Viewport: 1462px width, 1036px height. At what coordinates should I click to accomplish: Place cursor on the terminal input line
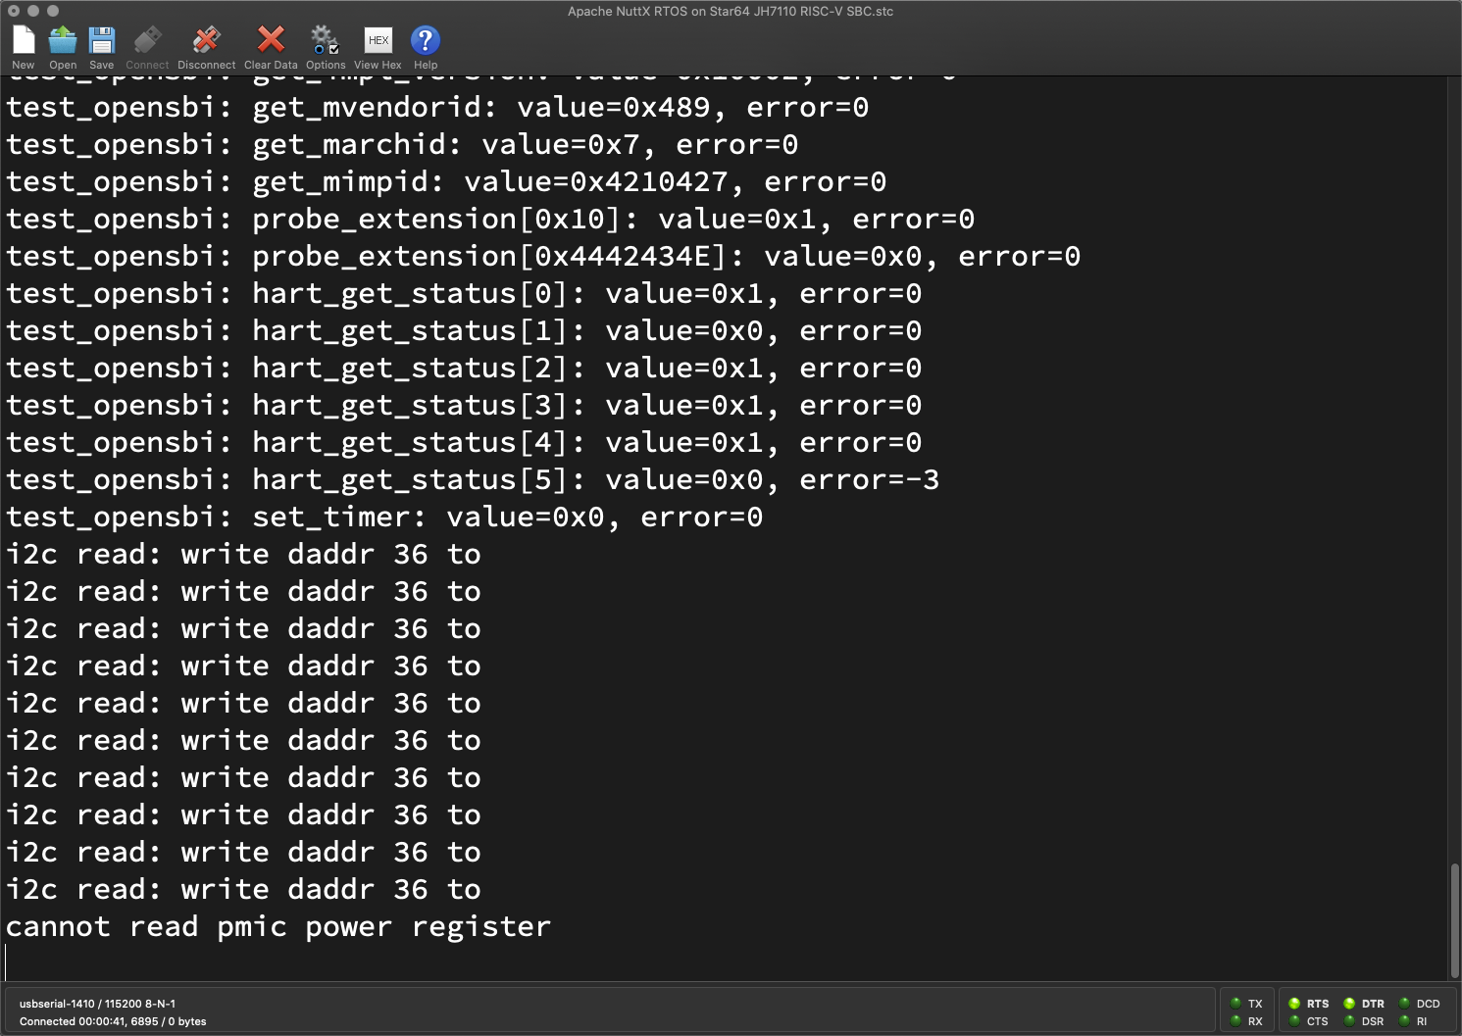pyautogui.click(x=724, y=963)
